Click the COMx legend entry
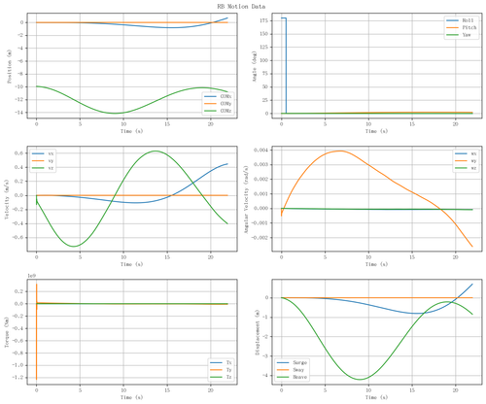The width and height of the screenshot is (486, 404). (x=218, y=96)
